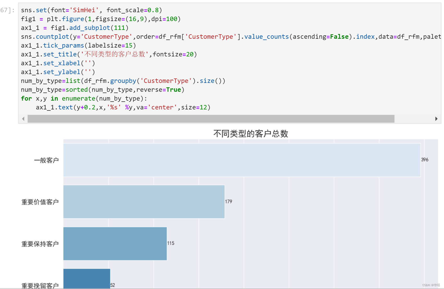The width and height of the screenshot is (444, 289).
Task: Click the value label 115
Action: (171, 243)
